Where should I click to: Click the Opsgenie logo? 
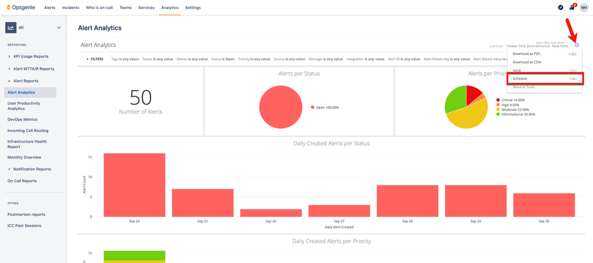click(x=21, y=8)
